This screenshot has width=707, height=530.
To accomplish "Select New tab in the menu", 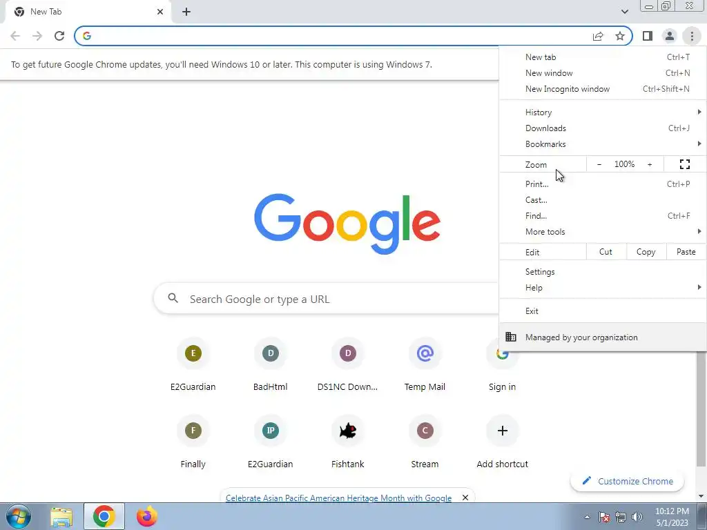I will point(603,57).
